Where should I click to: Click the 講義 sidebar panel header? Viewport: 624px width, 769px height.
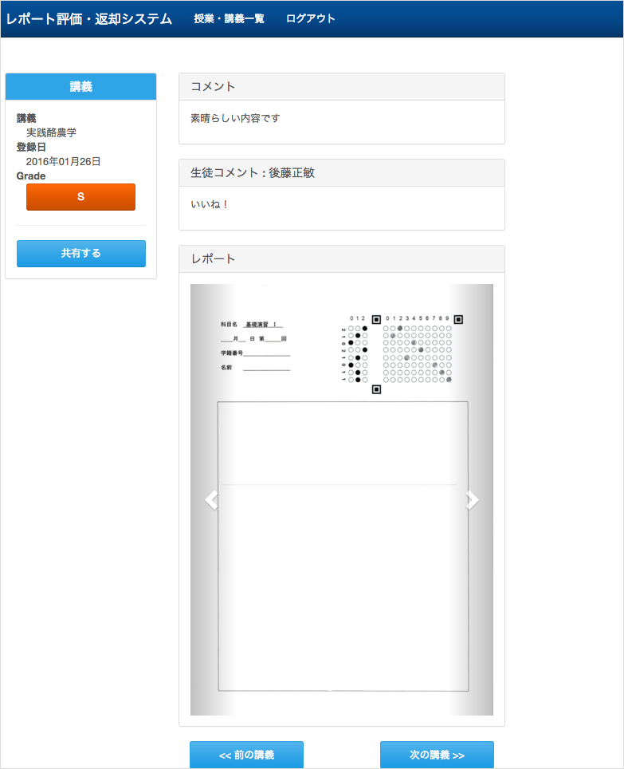(x=80, y=87)
